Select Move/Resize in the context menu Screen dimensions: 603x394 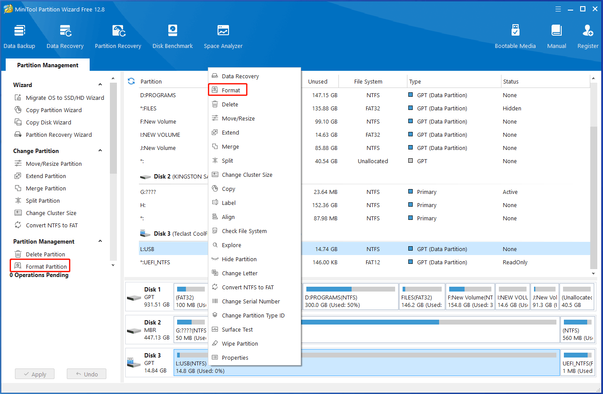254,118
